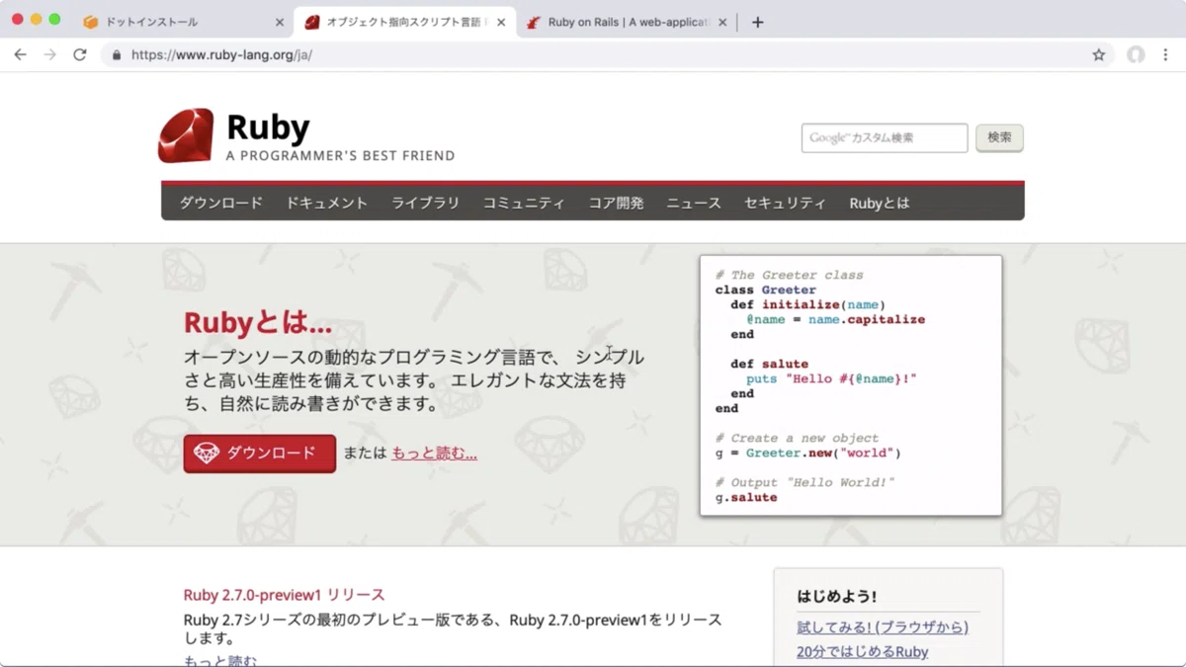
Task: Open ドキュメント in the navigation bar
Action: pos(326,203)
